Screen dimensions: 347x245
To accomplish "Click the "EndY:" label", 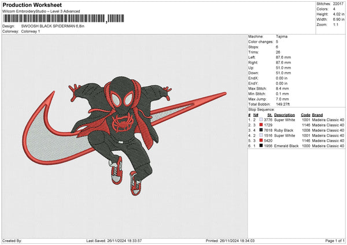I will [x=253, y=83].
